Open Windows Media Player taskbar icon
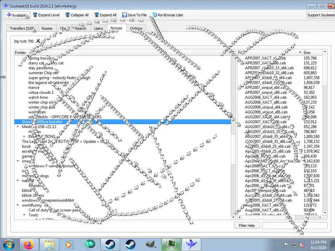335x251 pixels. click(x=69, y=244)
